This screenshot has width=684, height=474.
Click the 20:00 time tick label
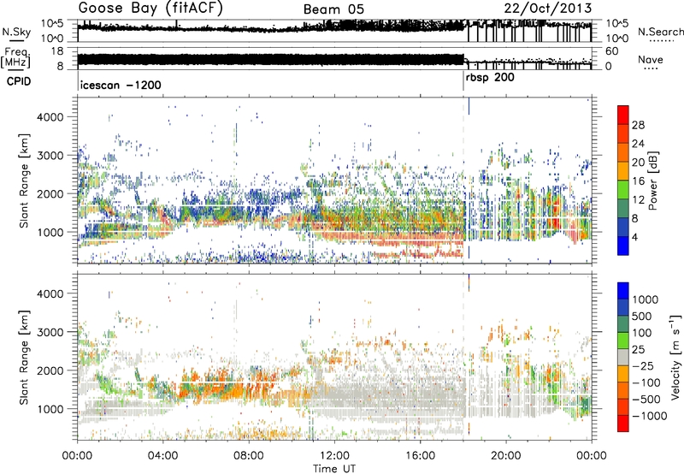click(x=506, y=456)
